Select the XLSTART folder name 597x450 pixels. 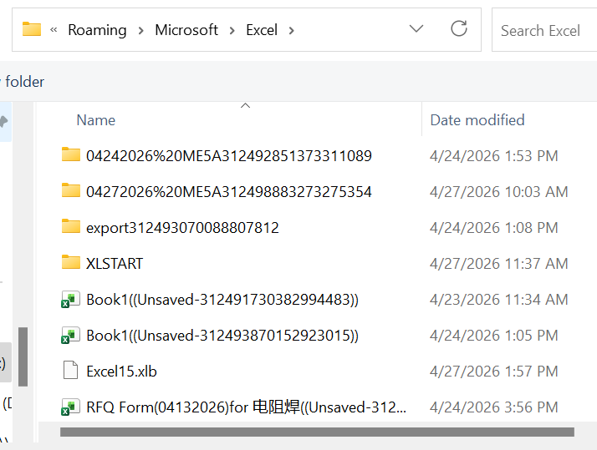115,263
